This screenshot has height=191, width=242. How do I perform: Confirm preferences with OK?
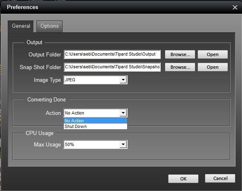pyautogui.click(x=183, y=179)
